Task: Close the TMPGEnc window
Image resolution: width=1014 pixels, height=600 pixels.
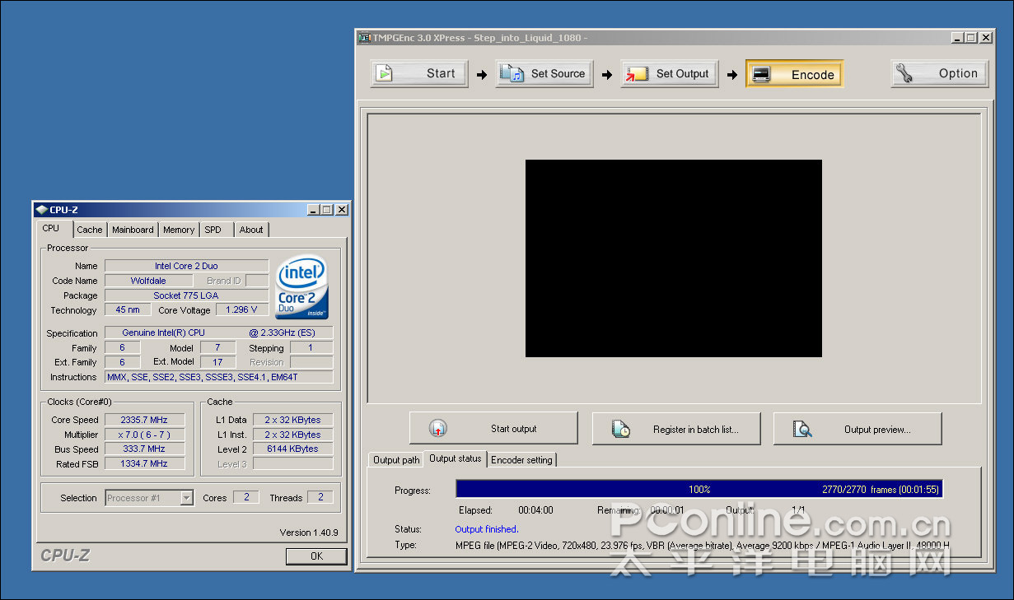Action: pos(987,38)
